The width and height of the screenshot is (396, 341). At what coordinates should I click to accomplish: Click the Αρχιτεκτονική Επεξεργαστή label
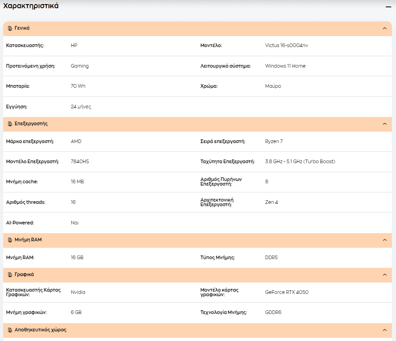pos(217,202)
